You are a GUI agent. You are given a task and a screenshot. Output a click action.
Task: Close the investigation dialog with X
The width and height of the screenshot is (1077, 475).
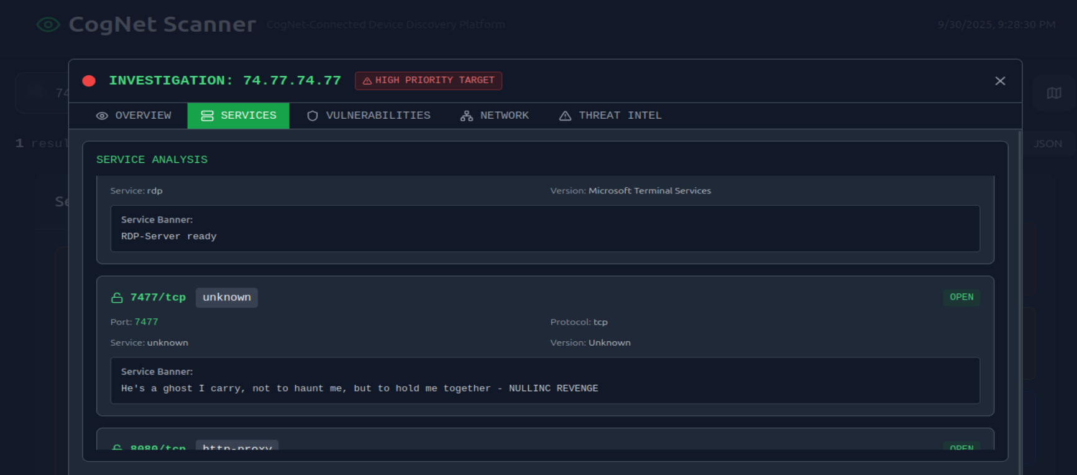(x=999, y=81)
